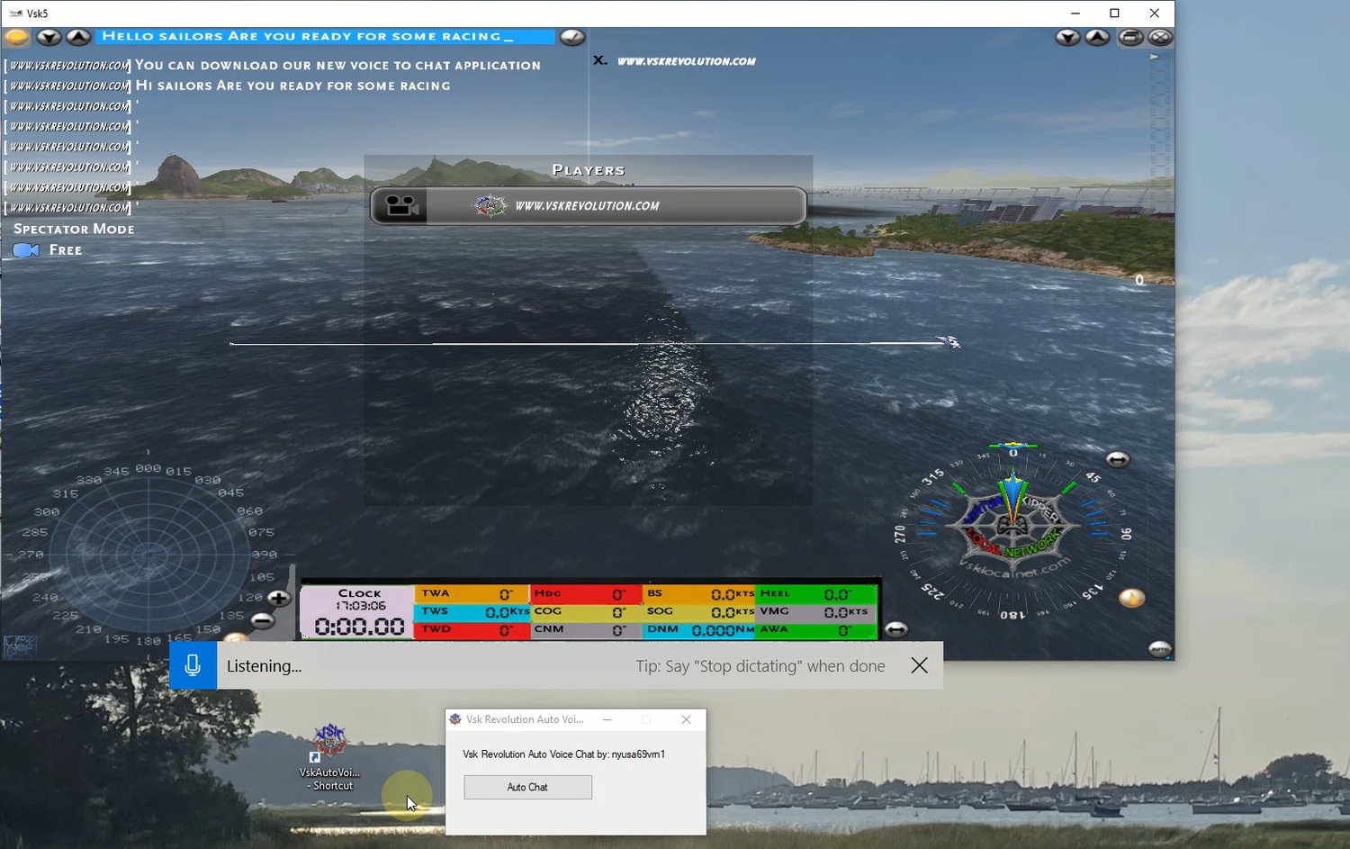Click the CNM instrument readout
Image resolution: width=1350 pixels, height=849 pixels.
pos(585,630)
